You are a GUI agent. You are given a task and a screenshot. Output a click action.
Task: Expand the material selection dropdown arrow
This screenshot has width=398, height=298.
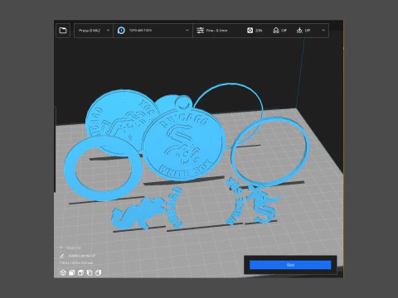pos(187,31)
